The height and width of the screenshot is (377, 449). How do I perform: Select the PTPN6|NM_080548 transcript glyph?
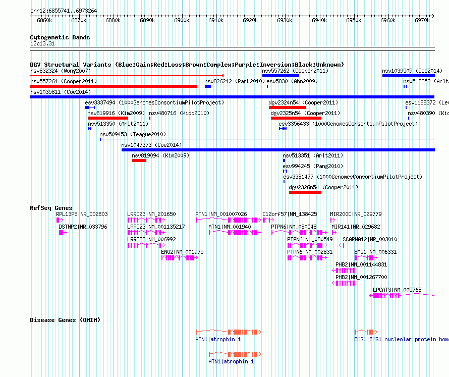tap(299, 233)
